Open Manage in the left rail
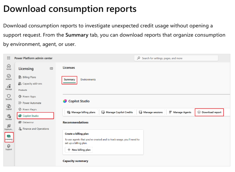 click(9, 87)
